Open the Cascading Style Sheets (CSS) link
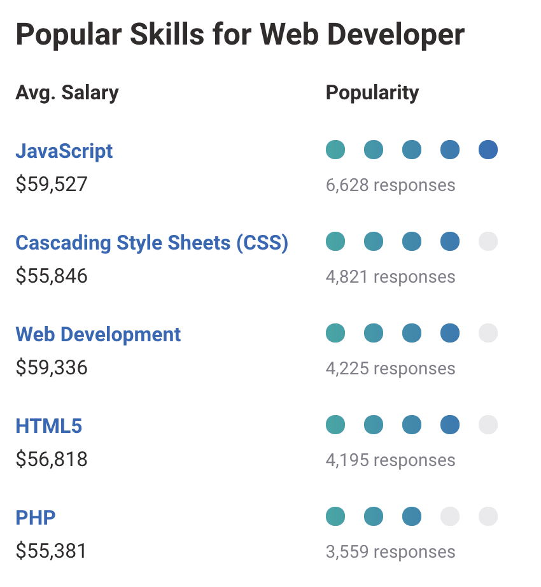 click(151, 243)
